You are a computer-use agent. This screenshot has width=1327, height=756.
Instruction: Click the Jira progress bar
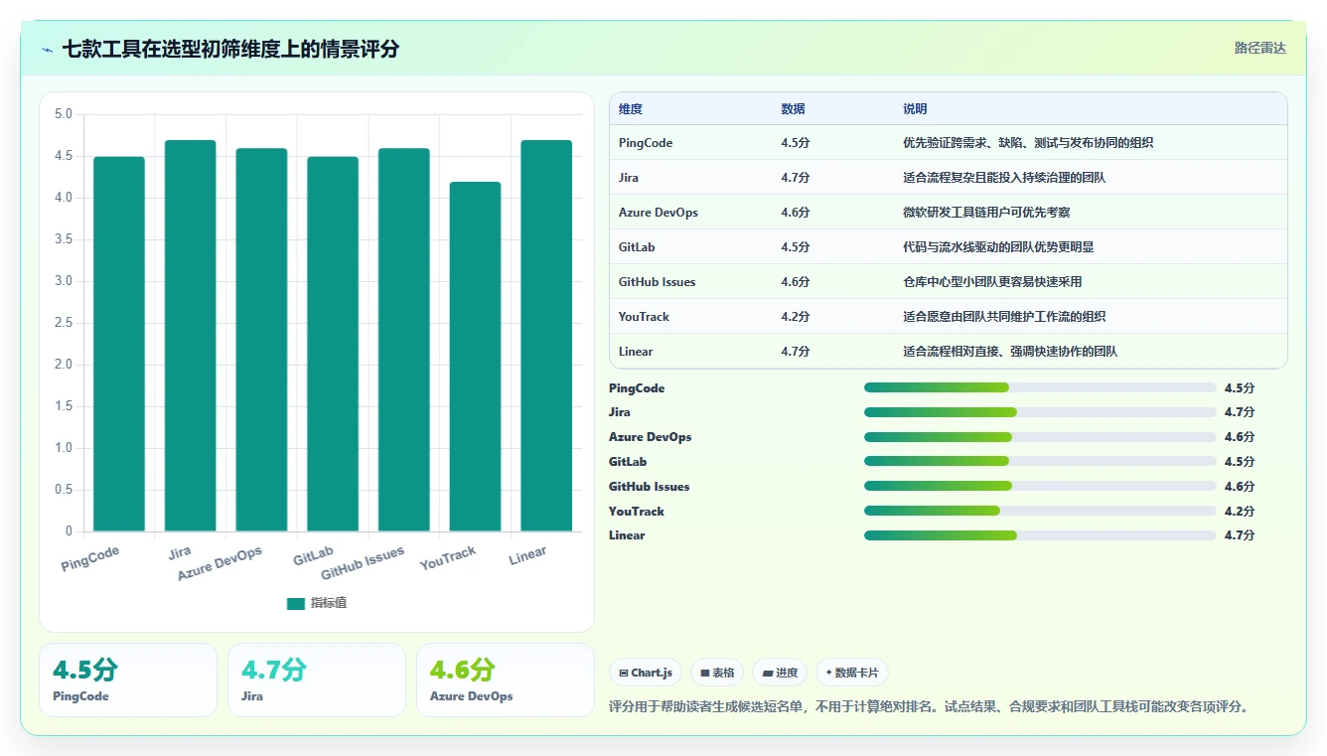1040,412
